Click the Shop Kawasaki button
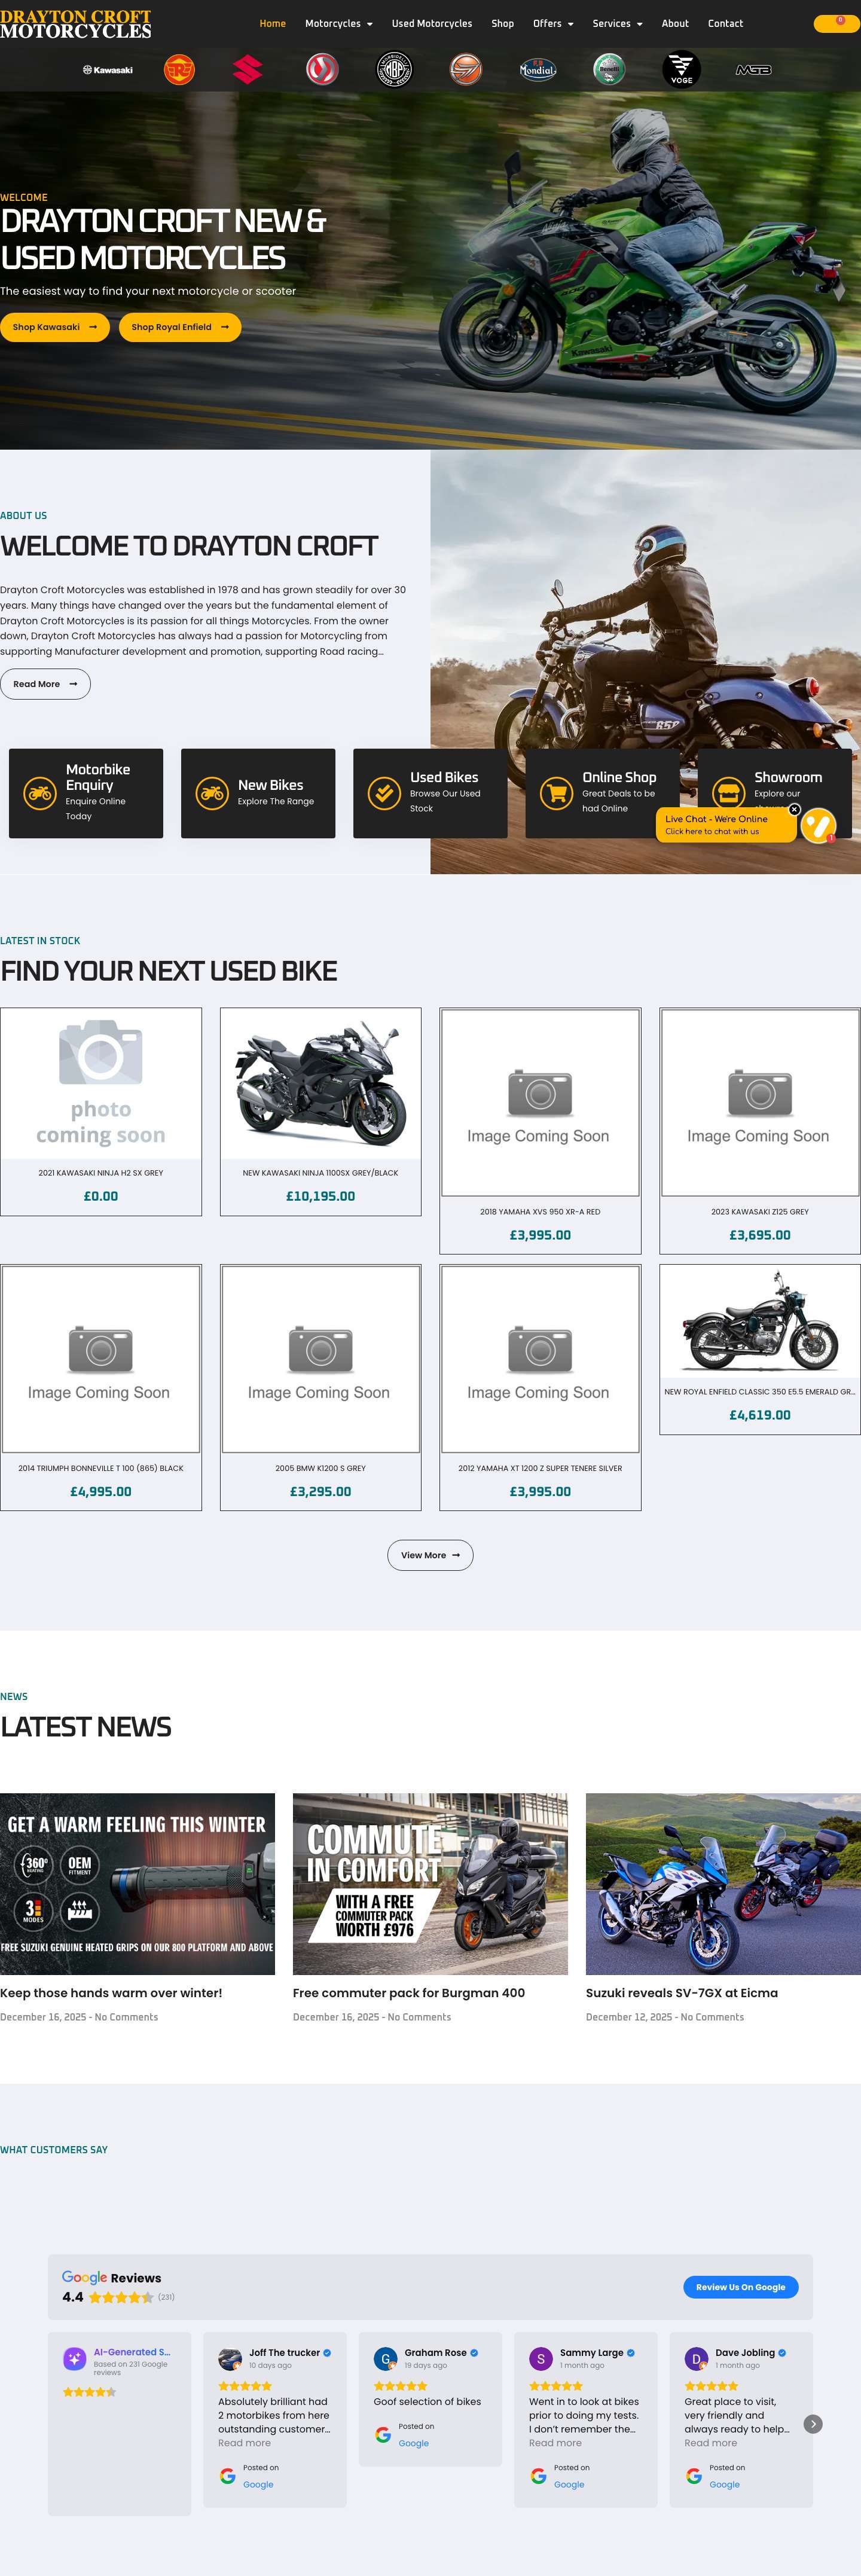The width and height of the screenshot is (861, 2576). pyautogui.click(x=55, y=327)
